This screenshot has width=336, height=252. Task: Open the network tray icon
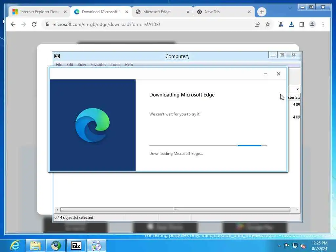[295, 246]
